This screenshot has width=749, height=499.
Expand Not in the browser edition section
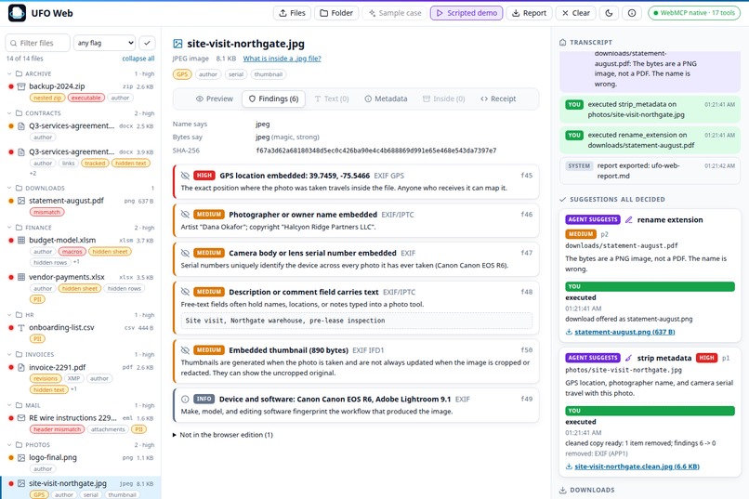click(x=223, y=435)
